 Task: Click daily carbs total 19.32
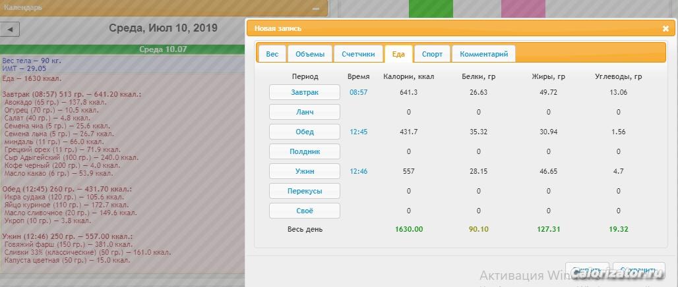tap(619, 229)
